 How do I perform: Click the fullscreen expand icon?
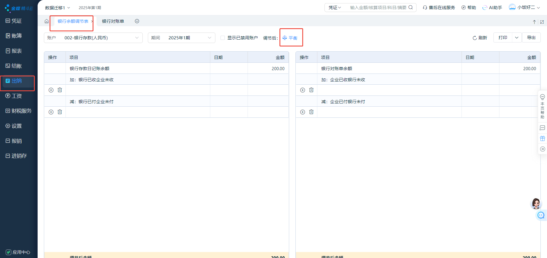click(542, 22)
